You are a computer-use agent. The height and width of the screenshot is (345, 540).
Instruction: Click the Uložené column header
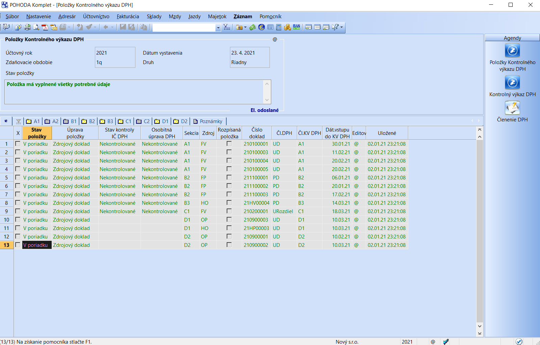coord(387,133)
